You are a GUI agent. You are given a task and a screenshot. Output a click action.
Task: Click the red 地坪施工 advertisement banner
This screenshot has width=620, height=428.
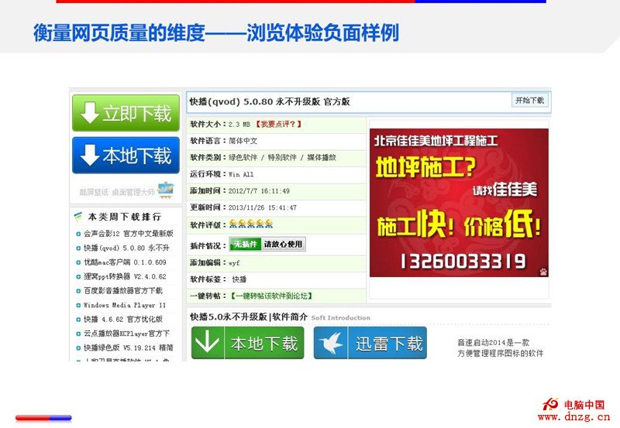point(459,202)
